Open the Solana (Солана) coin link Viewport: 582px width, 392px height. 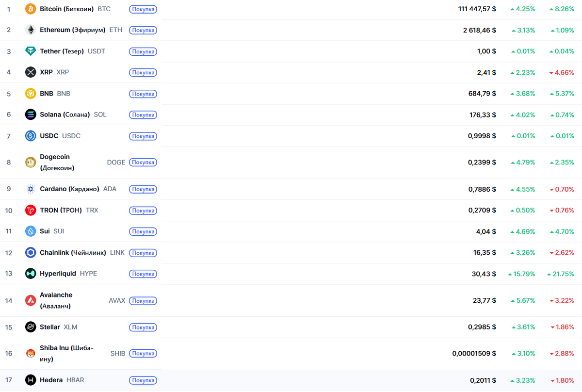coord(65,114)
